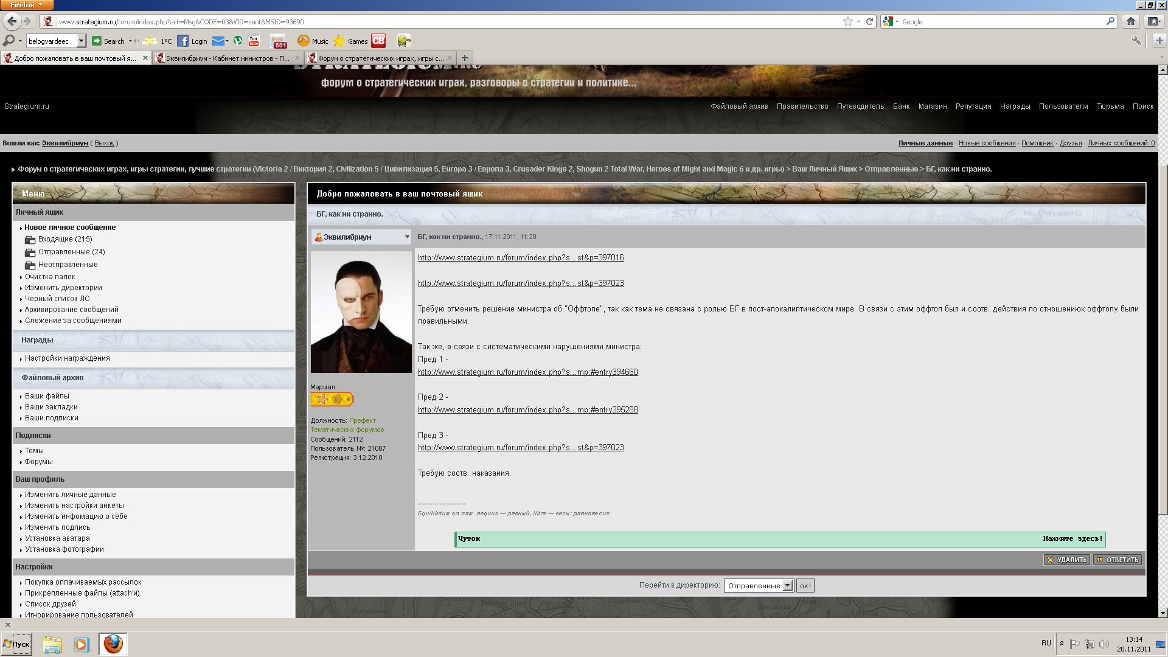Screen dimensions: 1168x657
Task: Click the radio 501 toolbar icon
Action: (279, 41)
